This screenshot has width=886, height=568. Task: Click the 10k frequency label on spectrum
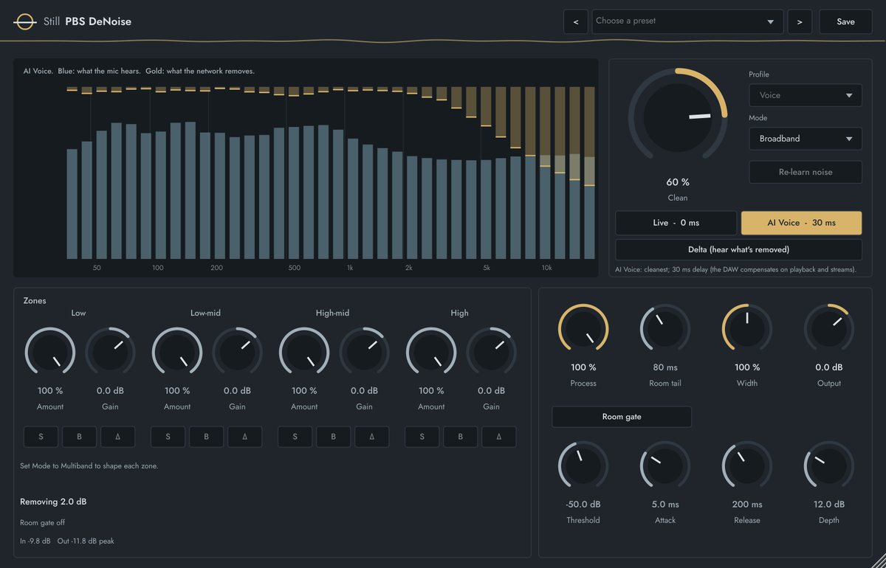pyautogui.click(x=547, y=268)
